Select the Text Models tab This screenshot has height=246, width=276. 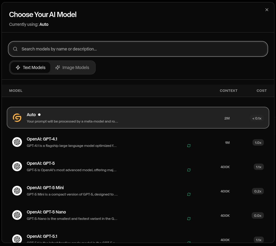coord(31,67)
